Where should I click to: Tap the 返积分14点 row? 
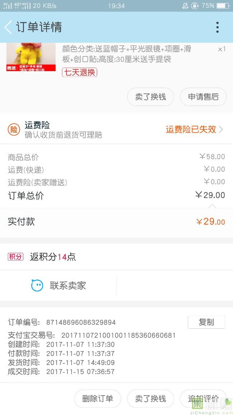click(x=53, y=257)
